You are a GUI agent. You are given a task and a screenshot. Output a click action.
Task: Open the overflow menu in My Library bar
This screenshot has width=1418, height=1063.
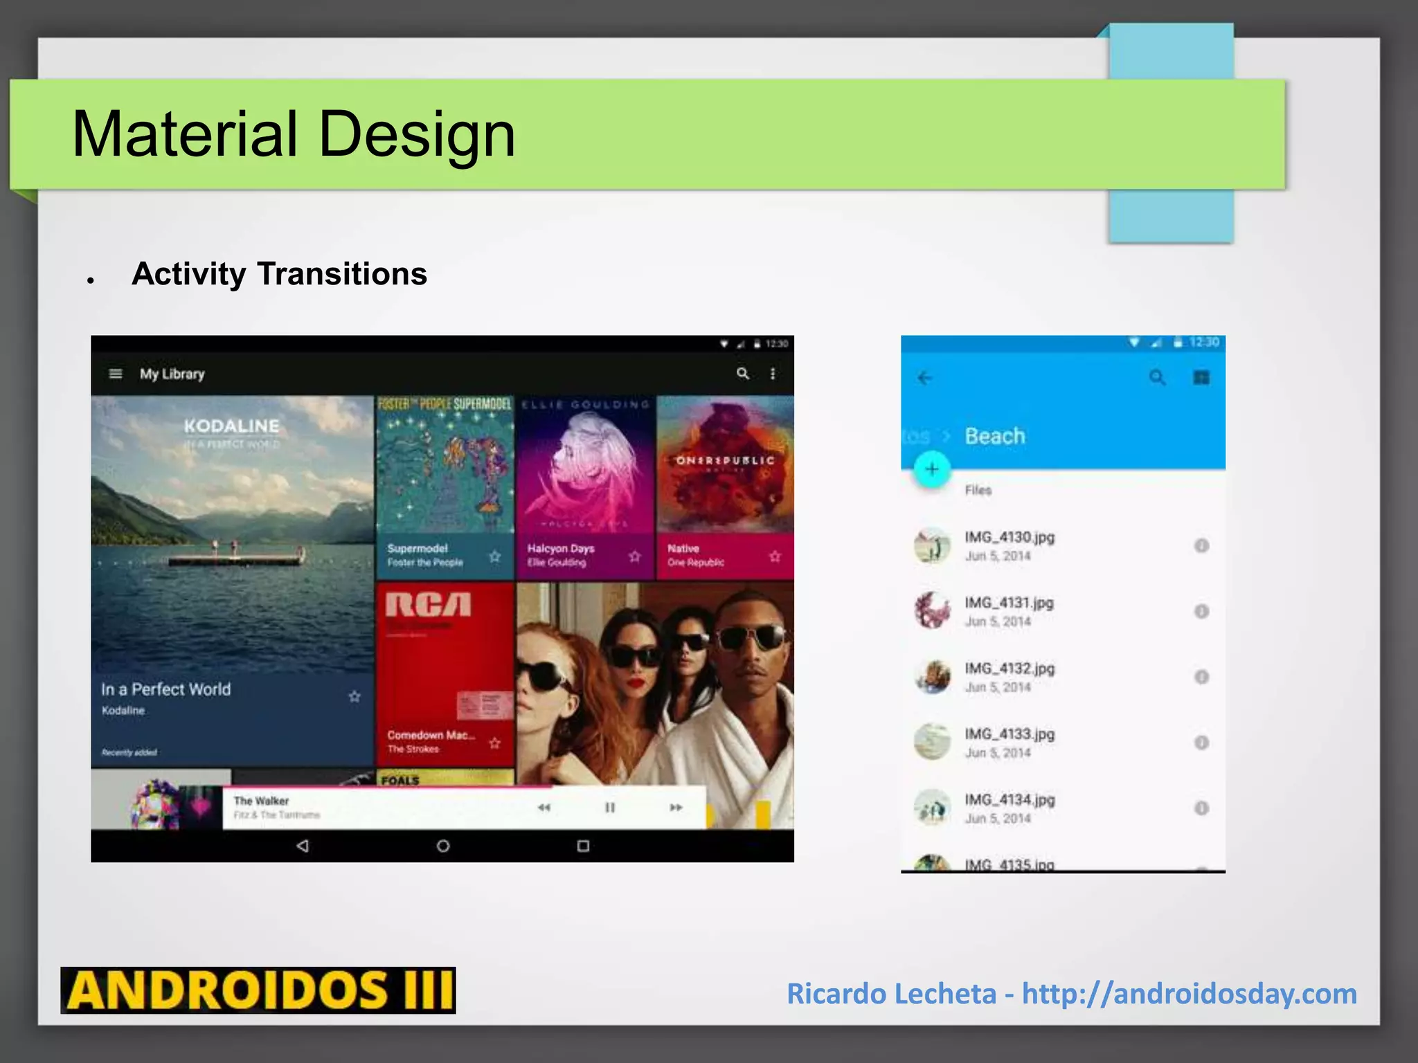tap(773, 374)
